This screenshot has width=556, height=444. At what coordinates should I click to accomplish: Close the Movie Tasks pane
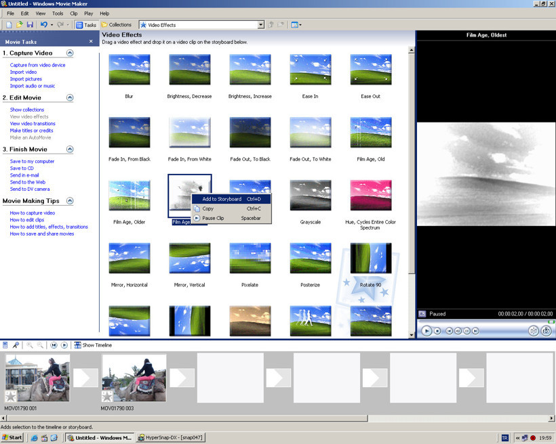coord(91,41)
